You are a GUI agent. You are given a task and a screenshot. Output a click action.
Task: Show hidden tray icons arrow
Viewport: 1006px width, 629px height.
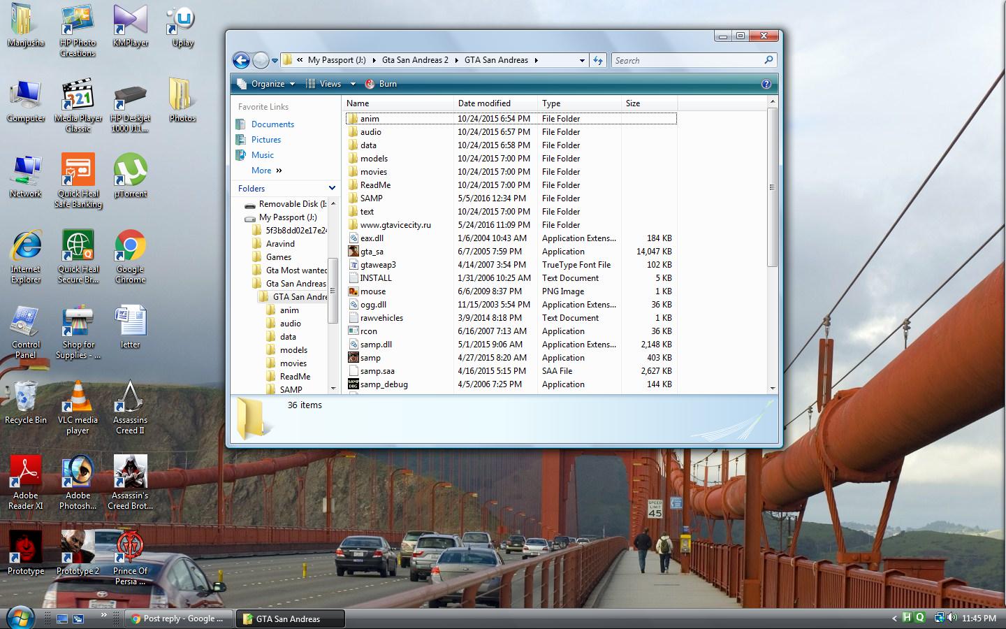(894, 619)
